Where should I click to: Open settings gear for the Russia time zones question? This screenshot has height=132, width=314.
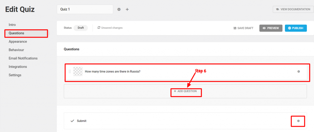point(299,71)
